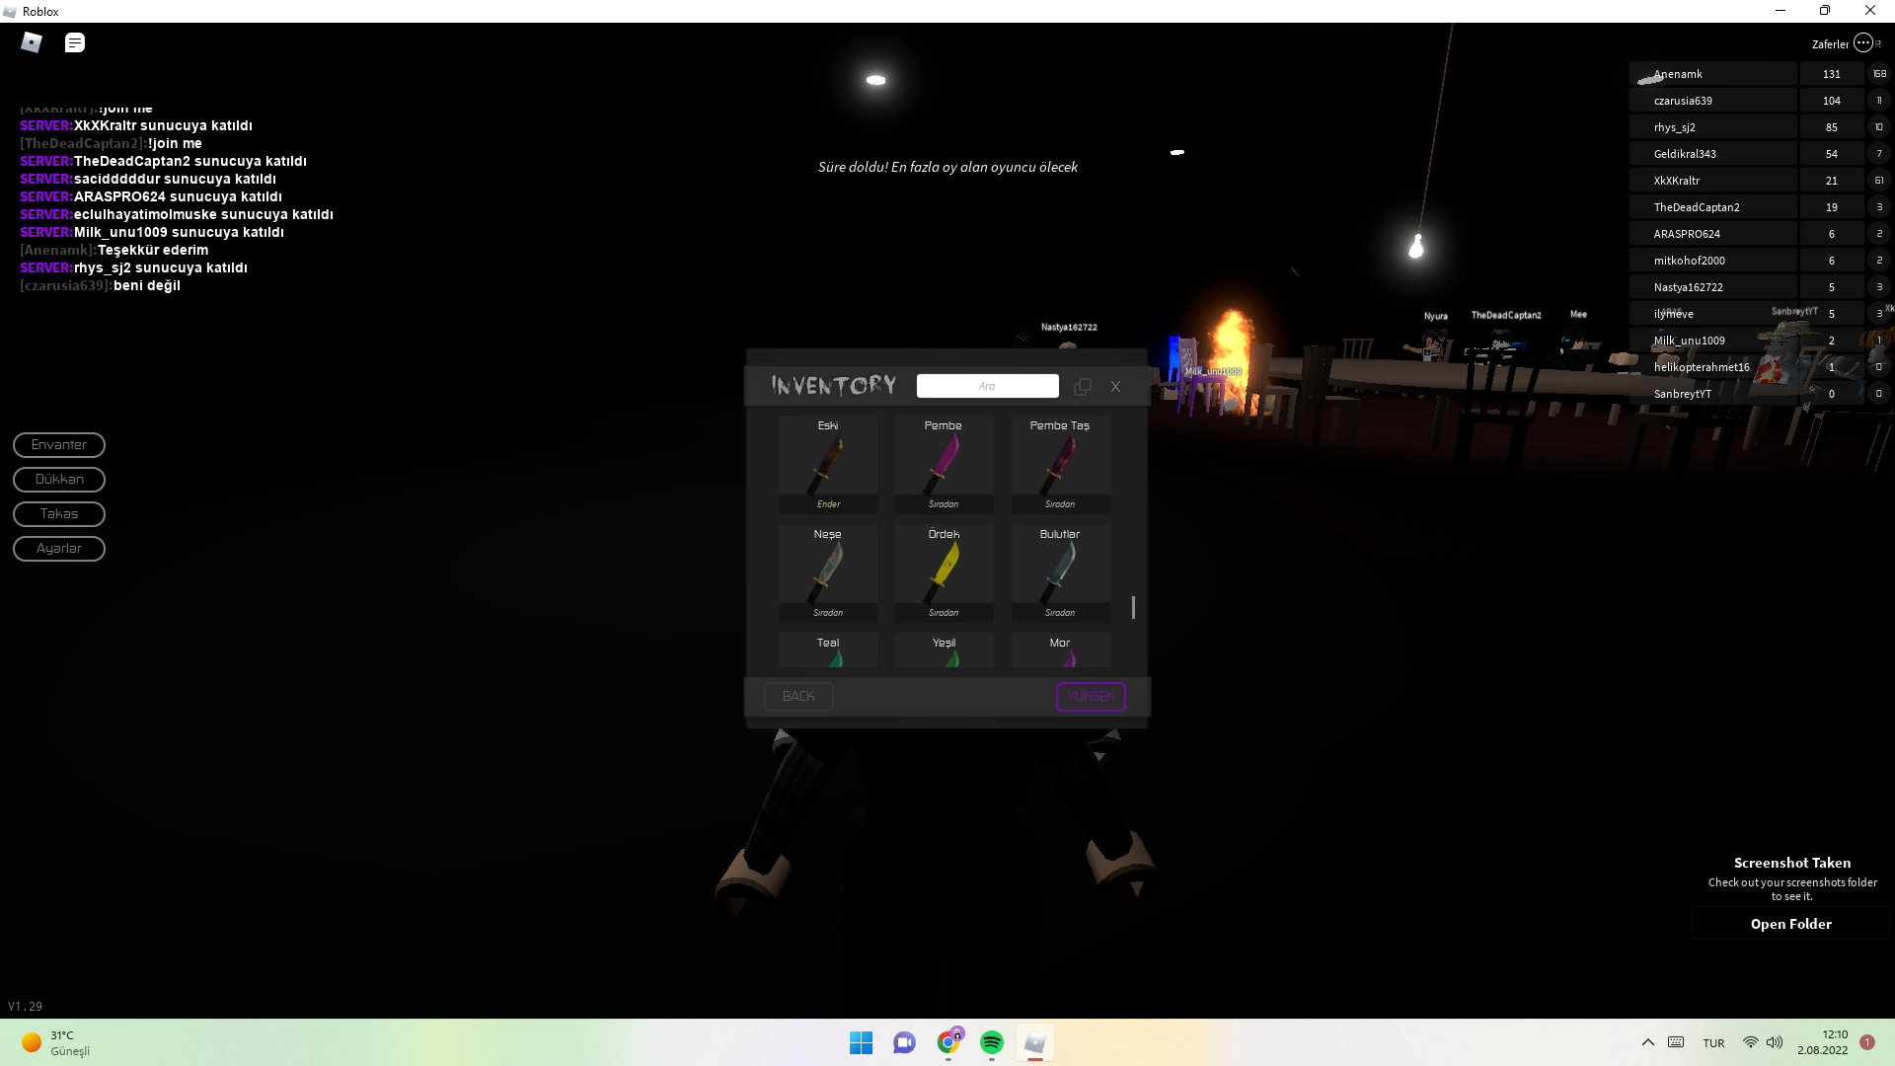Open Spotify from the taskbar

[992, 1043]
